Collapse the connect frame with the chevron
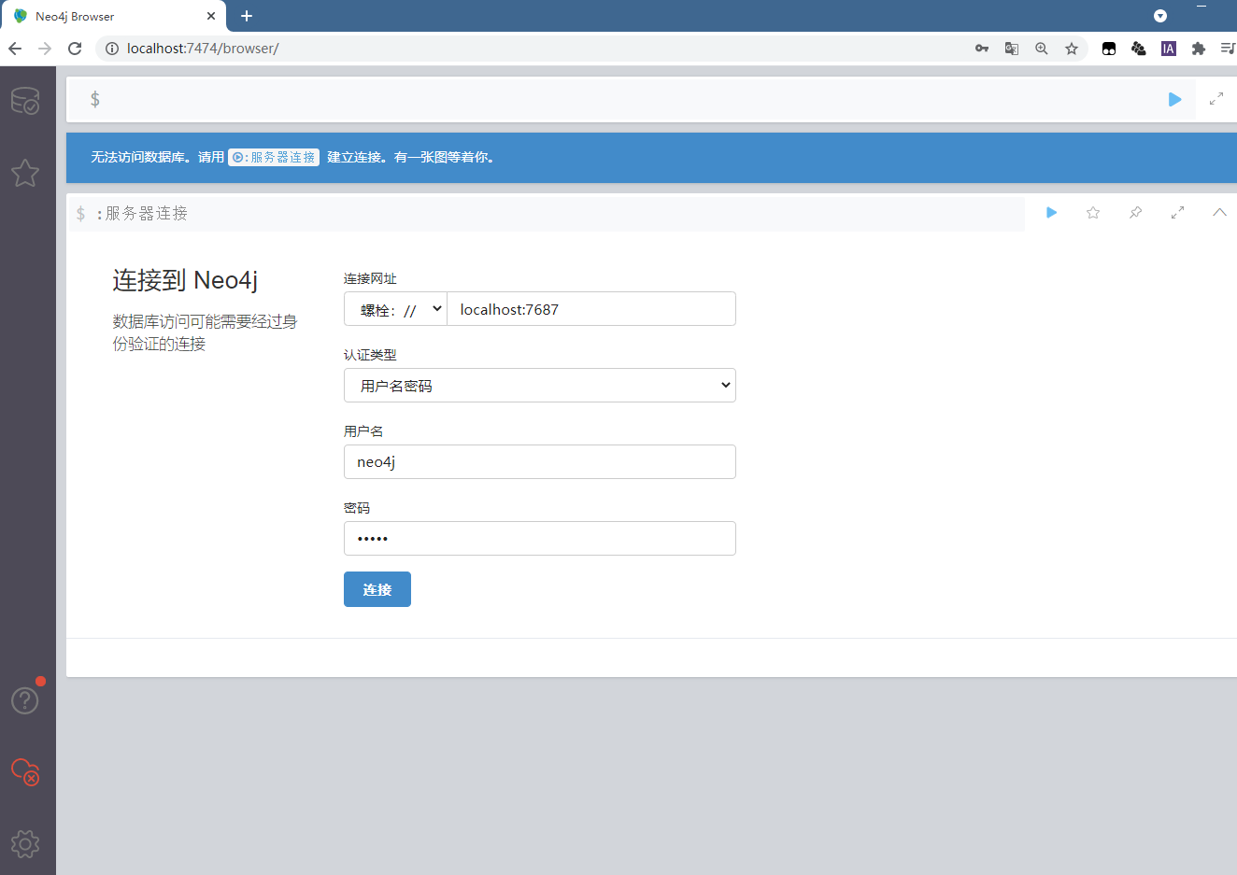Viewport: 1237px width, 875px height. [x=1219, y=212]
